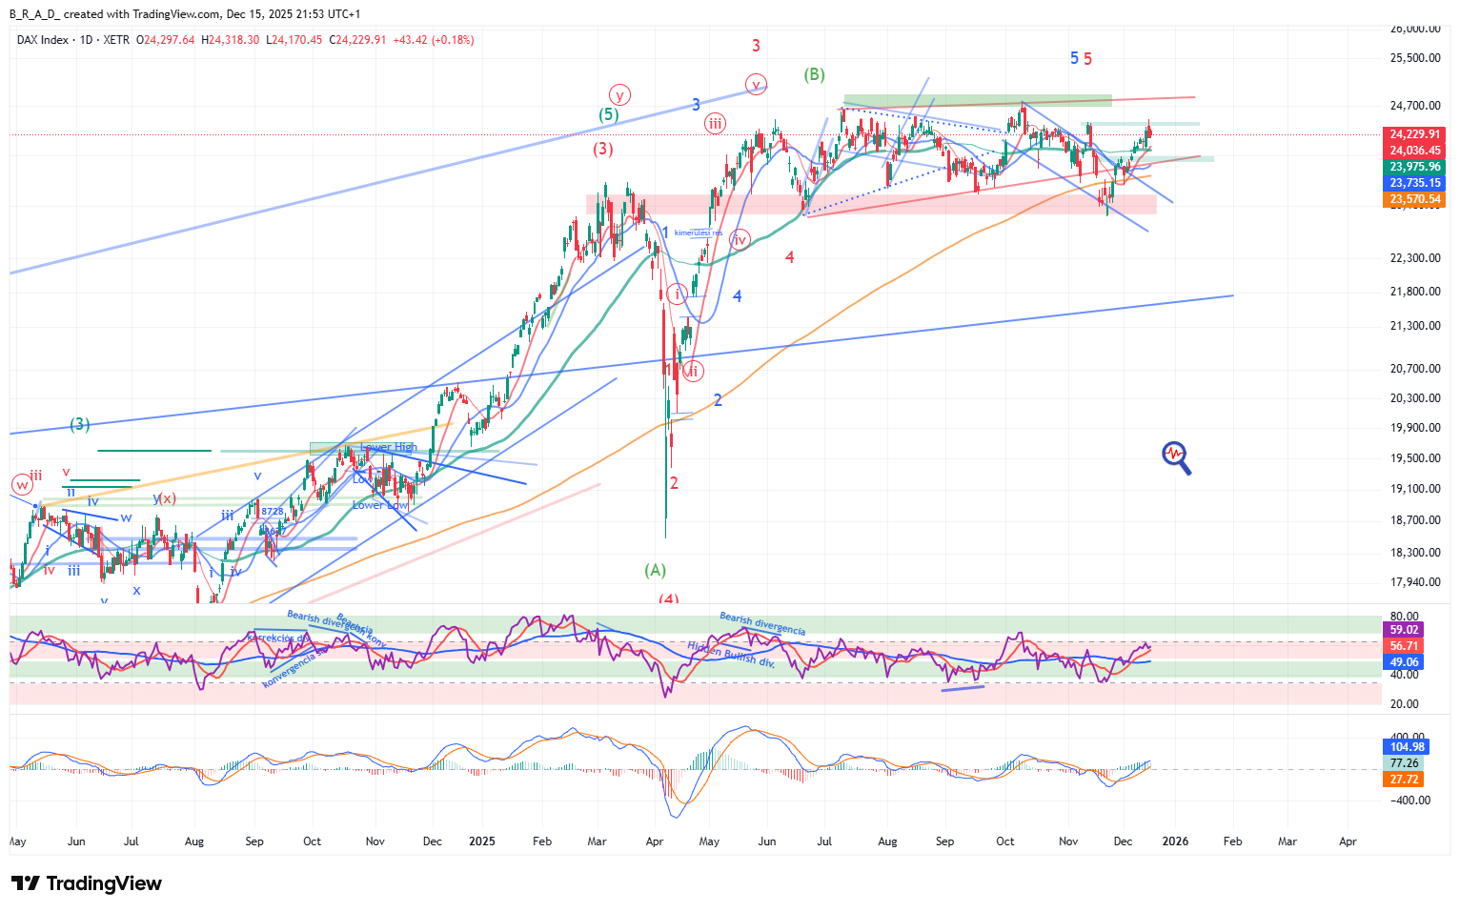Click the DAX Index symbol title
1460x912 pixels.
pyautogui.click(x=43, y=40)
